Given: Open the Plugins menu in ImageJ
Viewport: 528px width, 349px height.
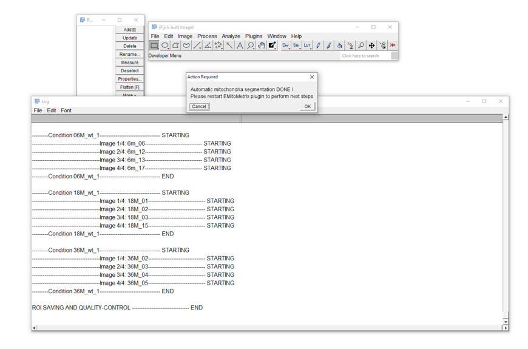Looking at the screenshot, I should [x=254, y=36].
